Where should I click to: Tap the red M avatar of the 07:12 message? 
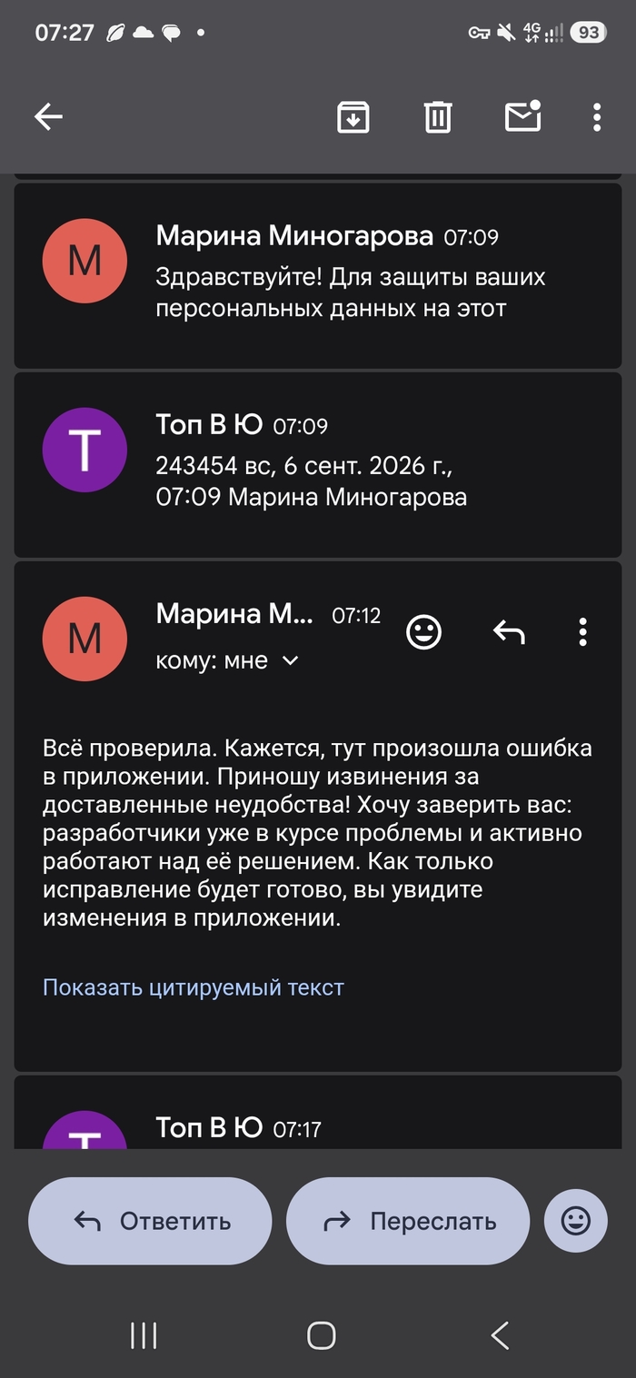(84, 639)
